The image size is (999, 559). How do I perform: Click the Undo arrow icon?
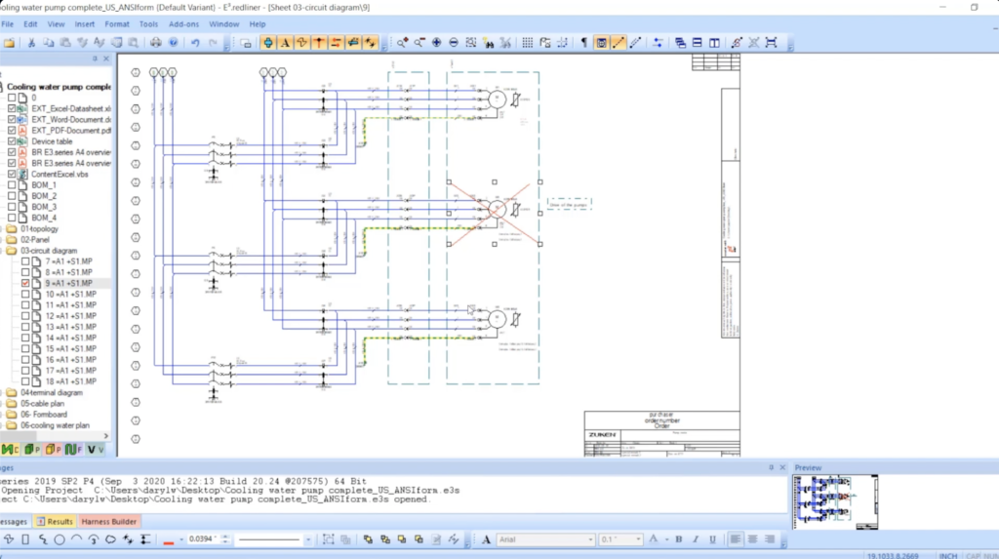click(195, 43)
